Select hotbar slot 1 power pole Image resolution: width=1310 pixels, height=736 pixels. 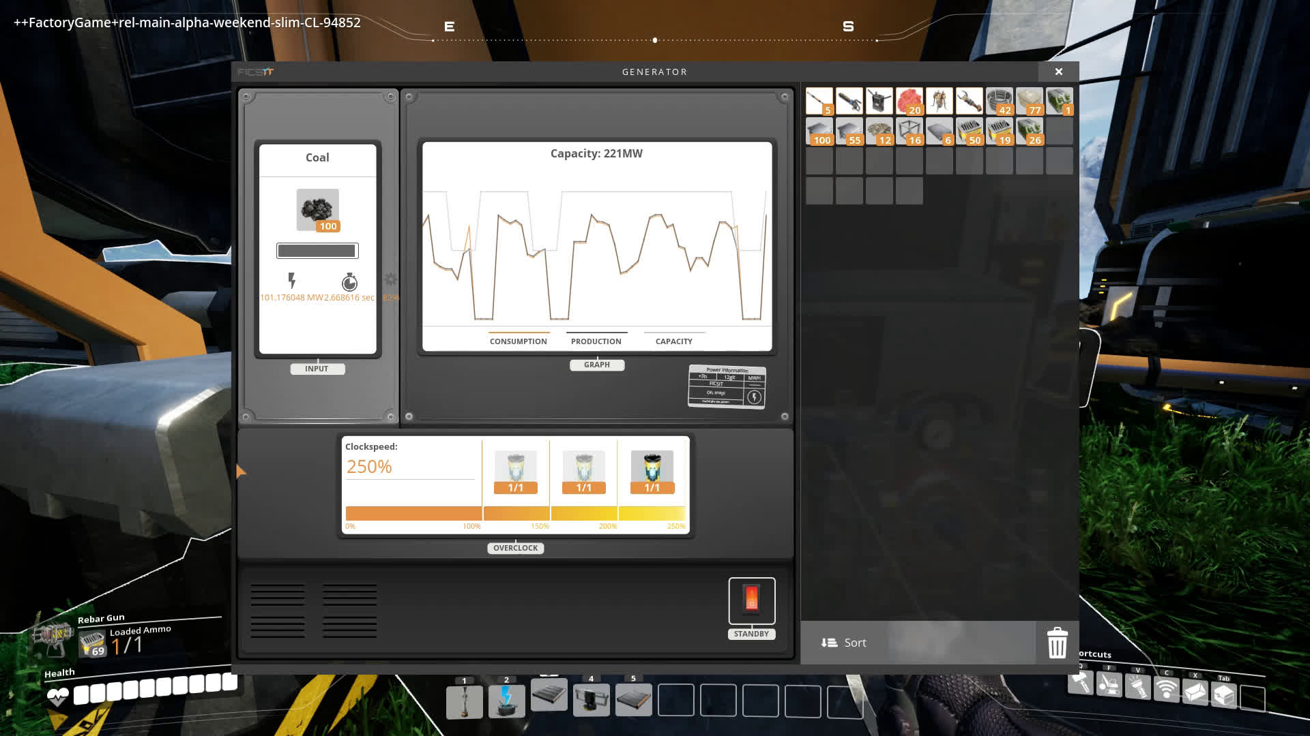click(465, 701)
